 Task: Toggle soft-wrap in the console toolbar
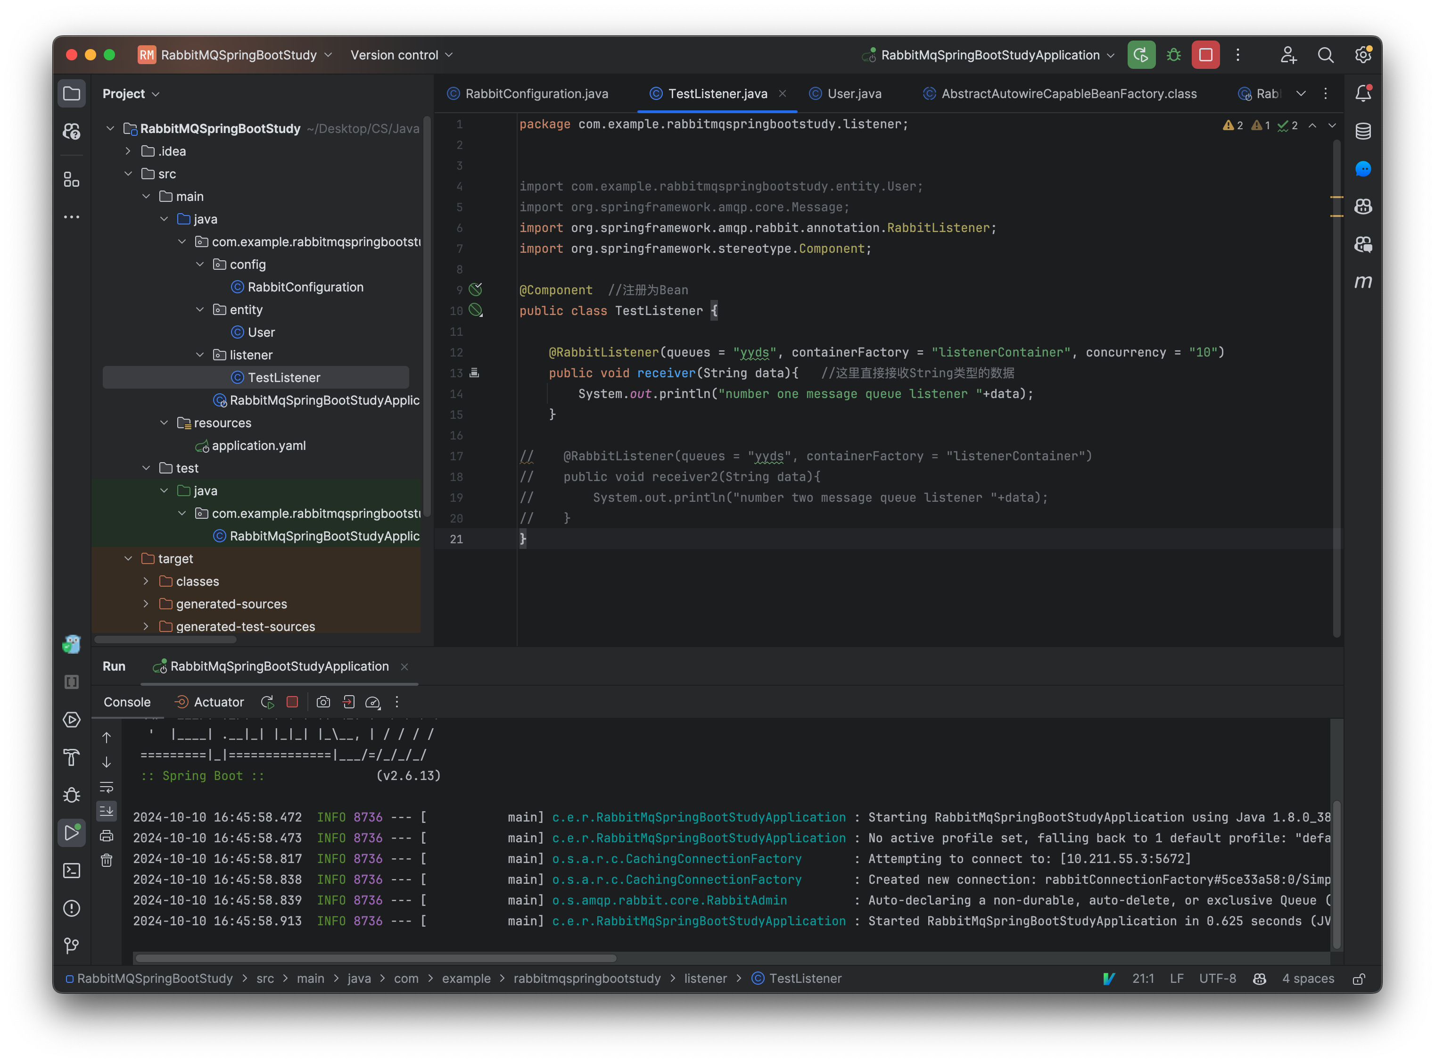(106, 786)
